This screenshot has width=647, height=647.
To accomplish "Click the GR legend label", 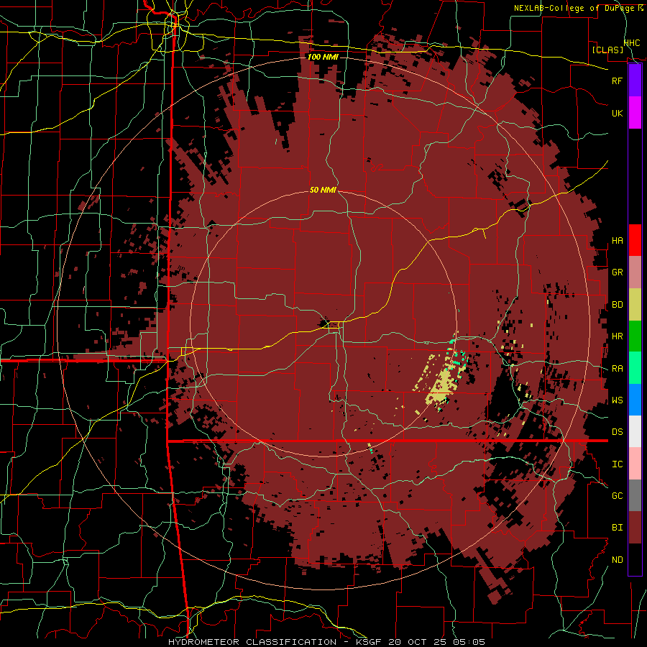I will (x=617, y=272).
